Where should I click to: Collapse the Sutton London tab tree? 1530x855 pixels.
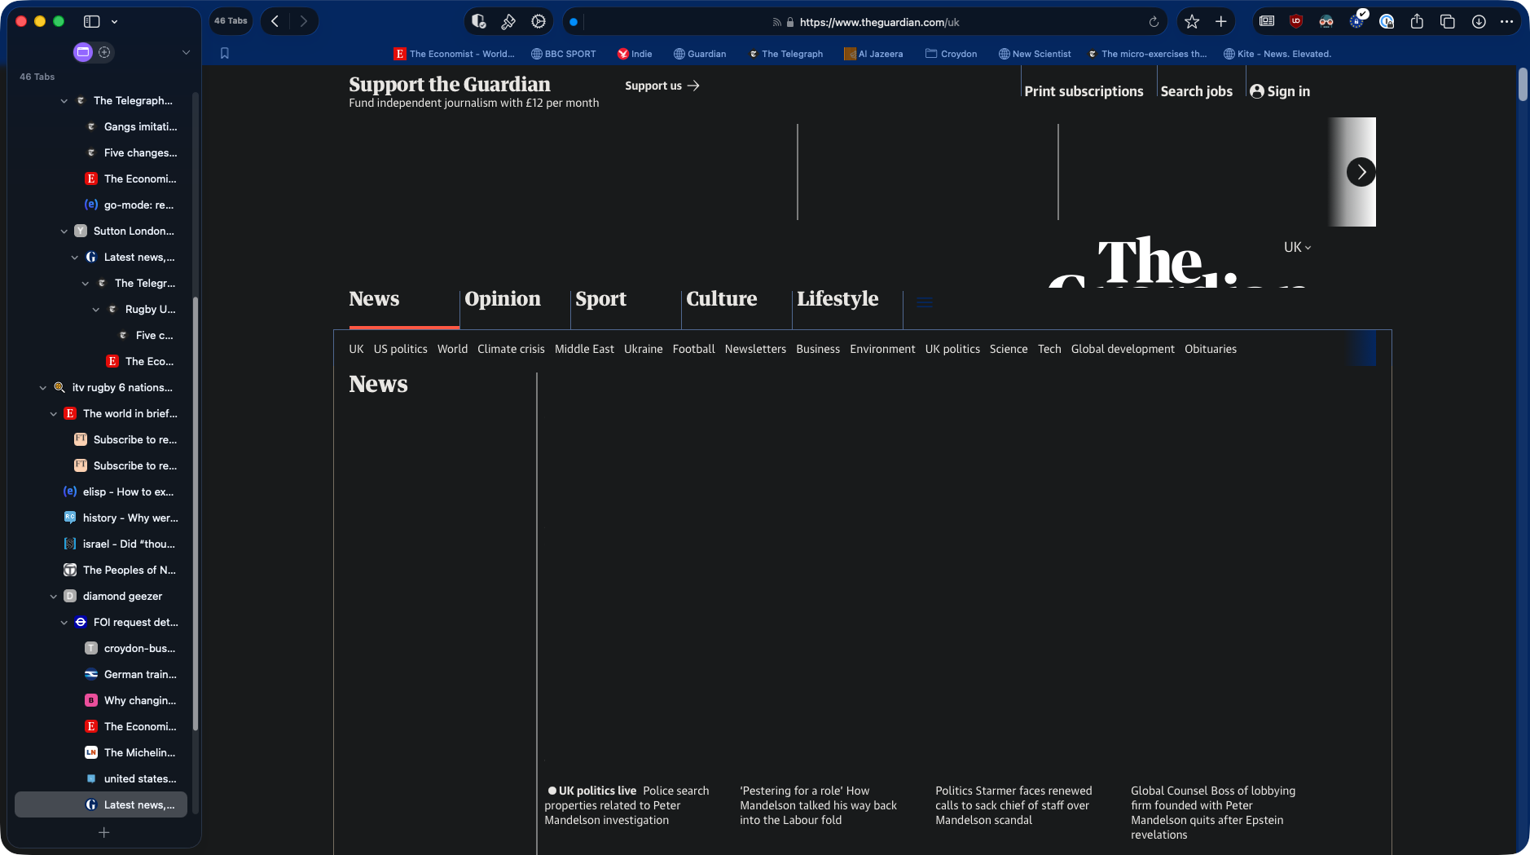[64, 231]
